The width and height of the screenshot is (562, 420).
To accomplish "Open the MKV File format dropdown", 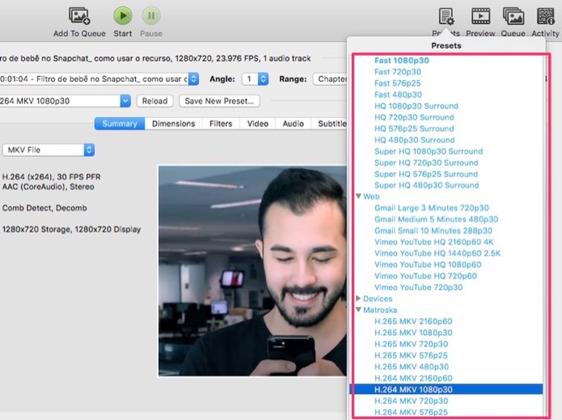I will [49, 150].
